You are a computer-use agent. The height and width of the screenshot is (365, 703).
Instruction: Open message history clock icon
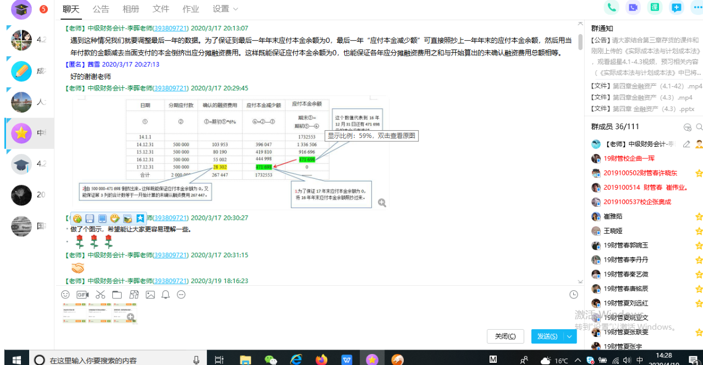point(574,295)
